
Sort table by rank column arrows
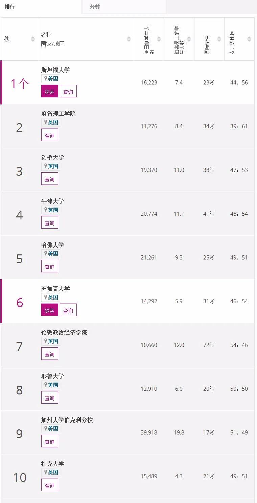tap(33, 39)
